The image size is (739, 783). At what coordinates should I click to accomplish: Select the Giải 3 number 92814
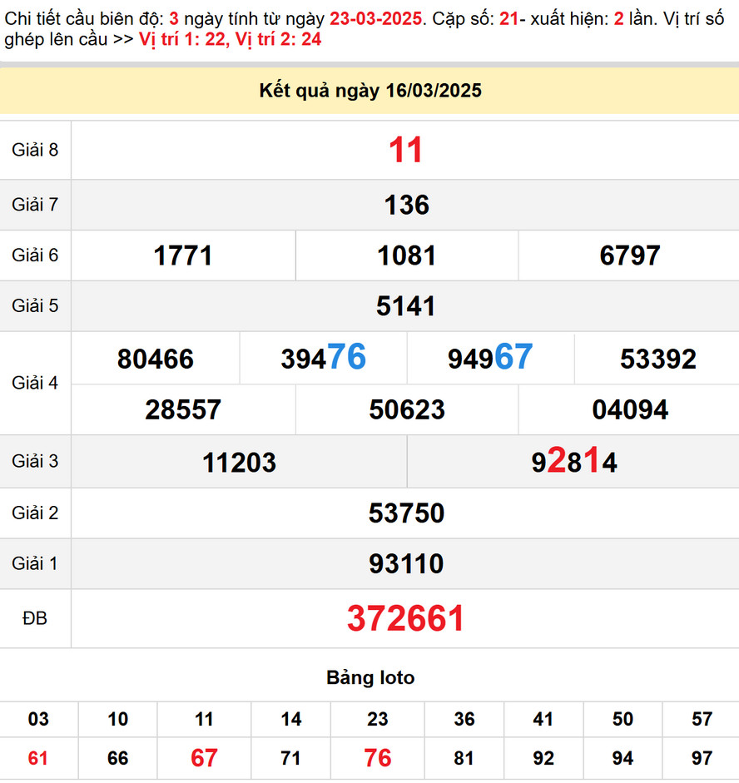574,462
